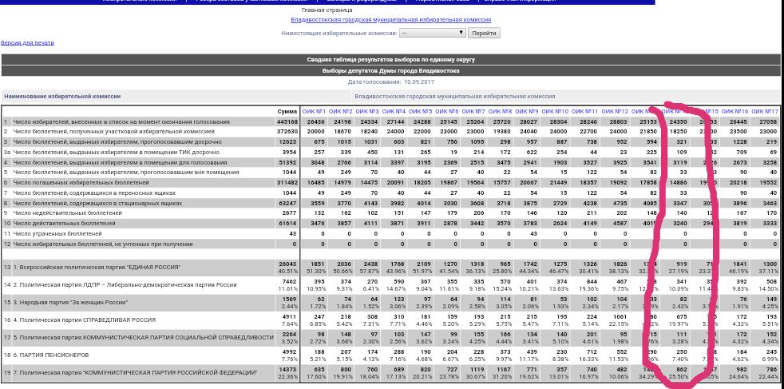The width and height of the screenshot is (784, 389).
Task: Click the Наименование избирательной комиссии label
Action: tap(62, 96)
